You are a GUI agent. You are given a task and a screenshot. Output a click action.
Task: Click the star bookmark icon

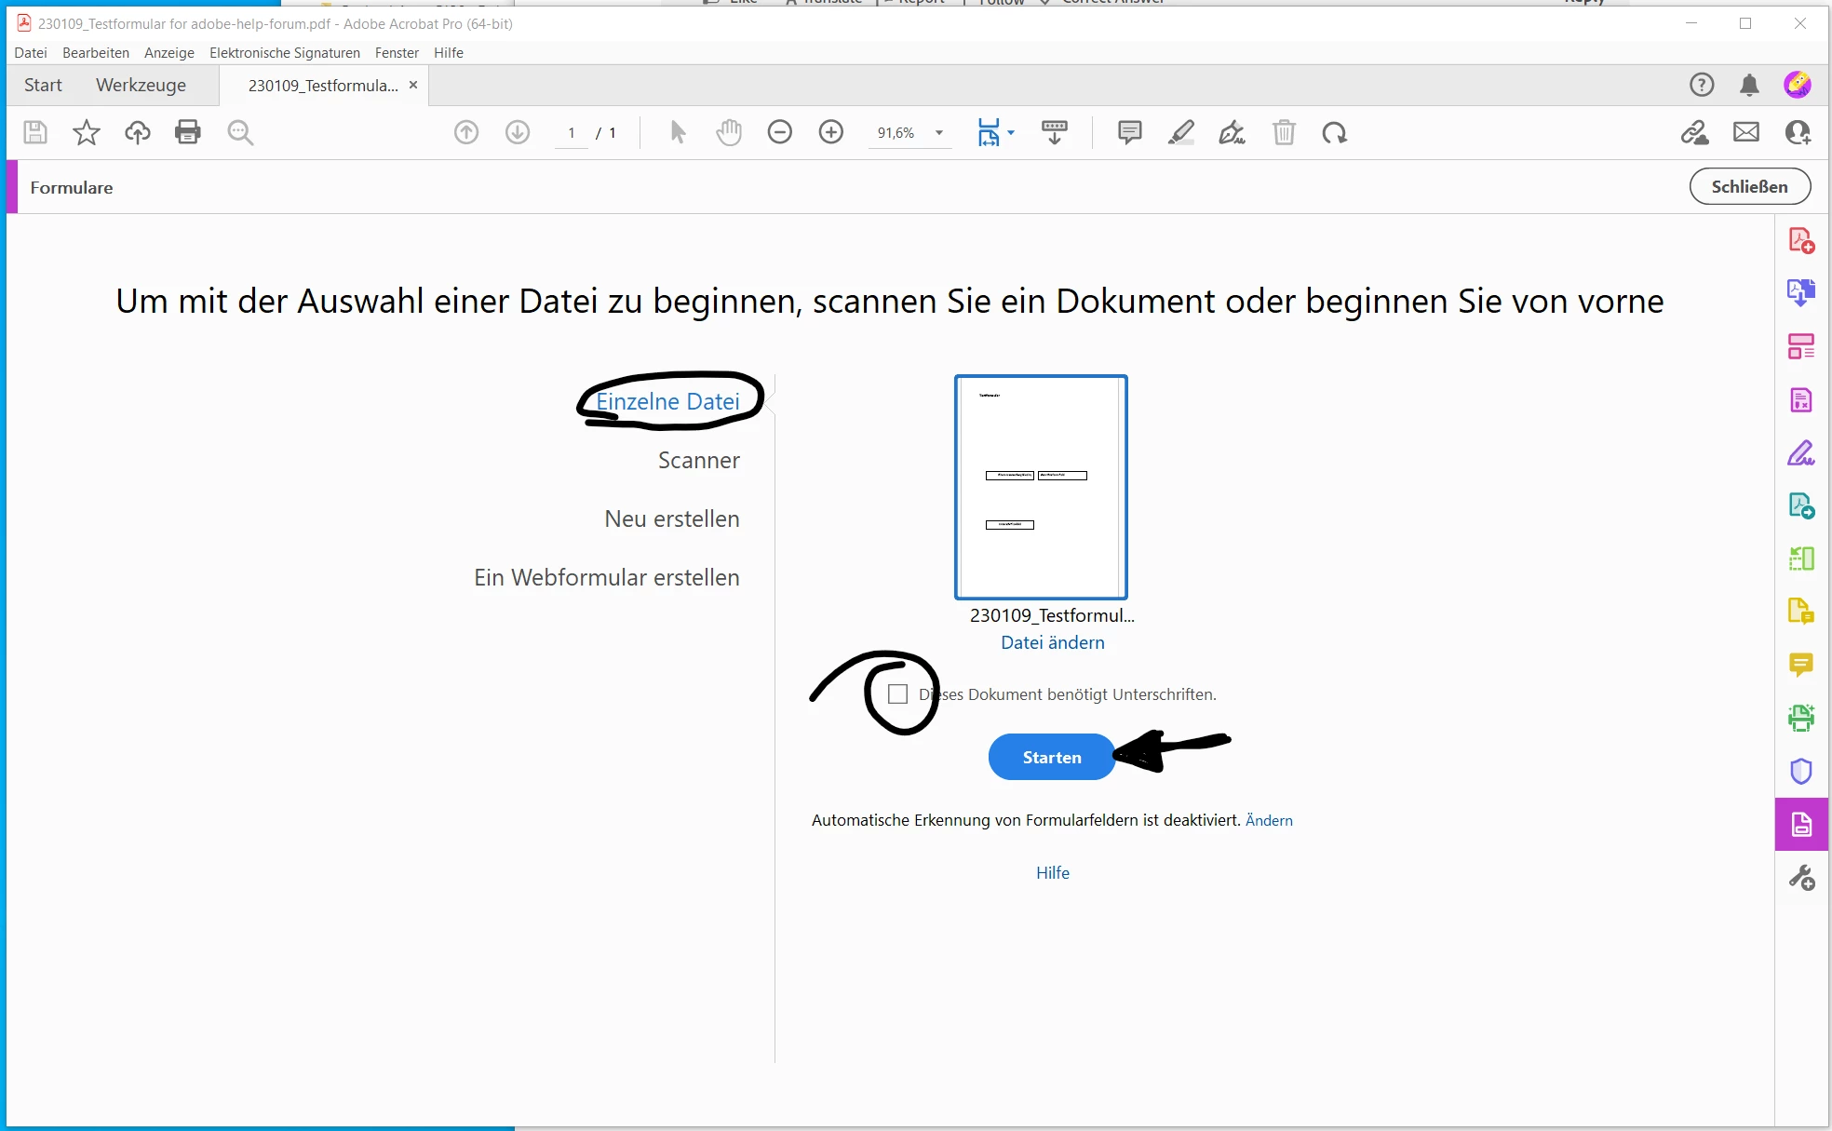[87, 132]
